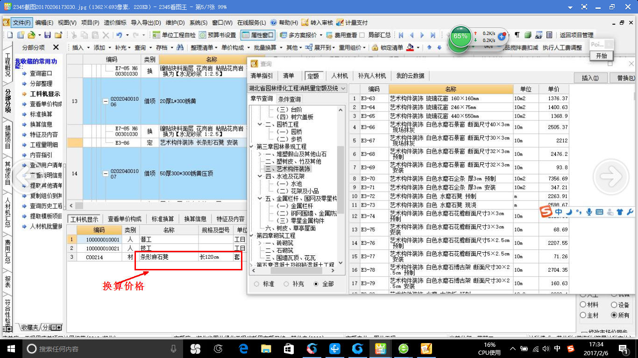638x358 pixels.
Task: Collapse row 13 item 020204001006 minus box
Action: [106, 101]
